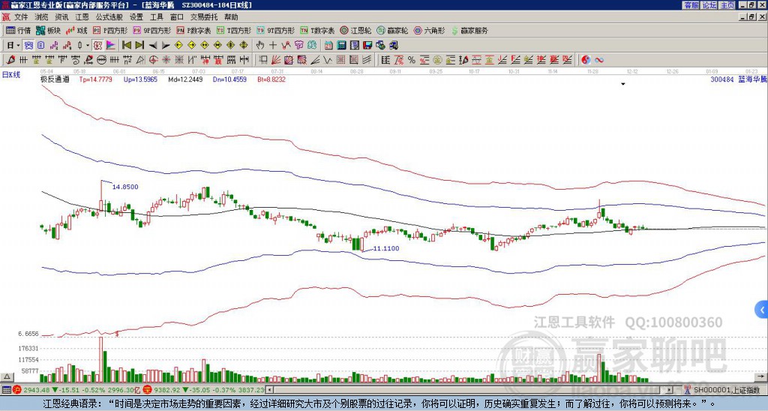Click the small black triangle marker atop chart
Viewport: 768px width, 411px height.
[x=623, y=84]
